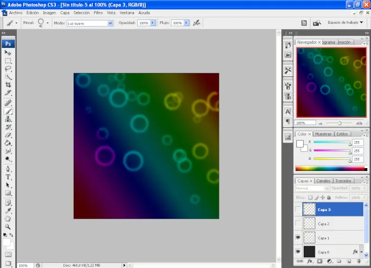Show Capa 3 layer visibility
The width and height of the screenshot is (371, 268).
point(298,209)
